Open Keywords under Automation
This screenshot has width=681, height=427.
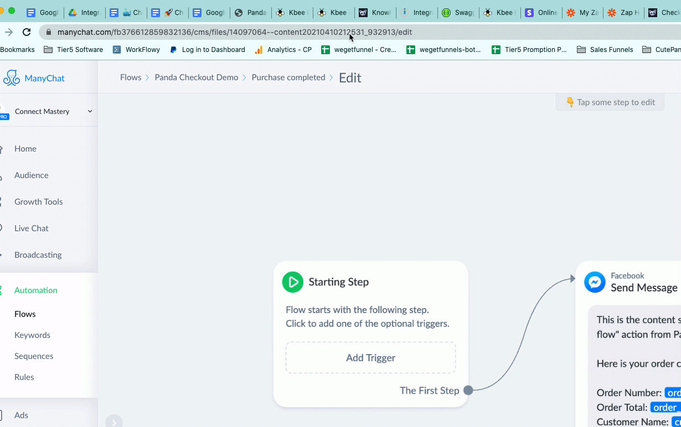tap(32, 335)
